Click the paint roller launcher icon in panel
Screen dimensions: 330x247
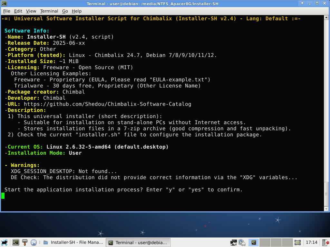[x=24, y=242]
